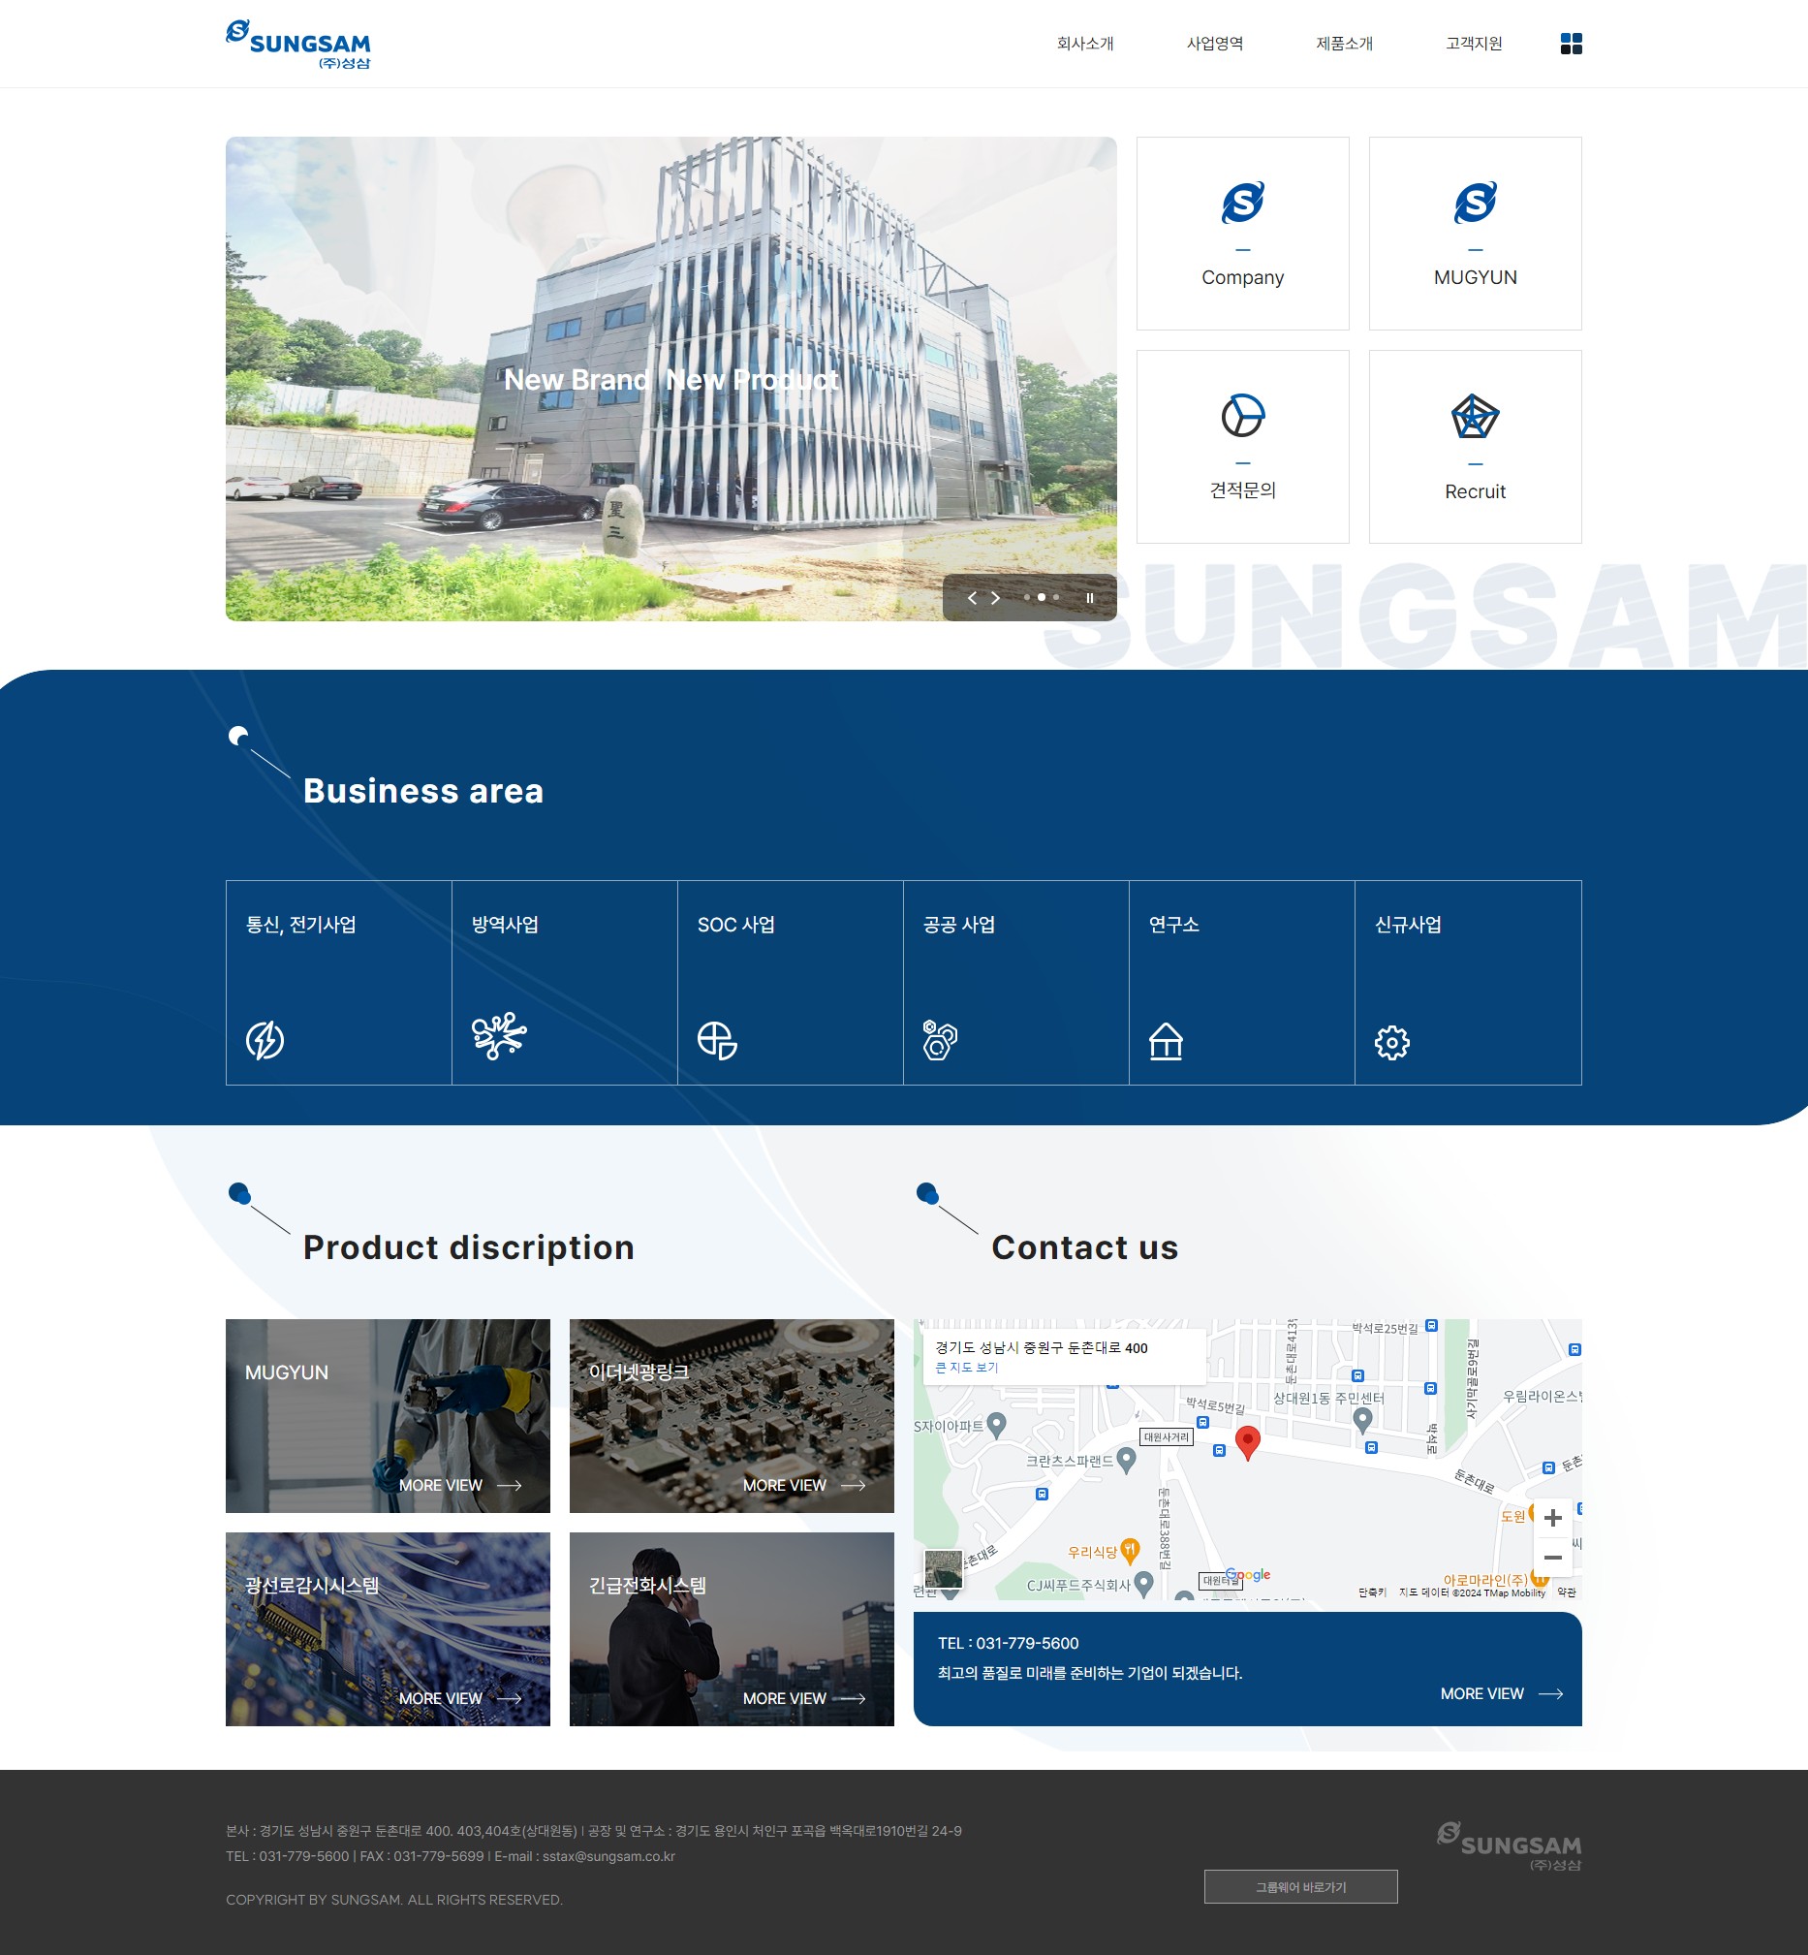This screenshot has width=1808, height=1955.
Task: Go to next banner slide arrow
Action: click(x=995, y=598)
